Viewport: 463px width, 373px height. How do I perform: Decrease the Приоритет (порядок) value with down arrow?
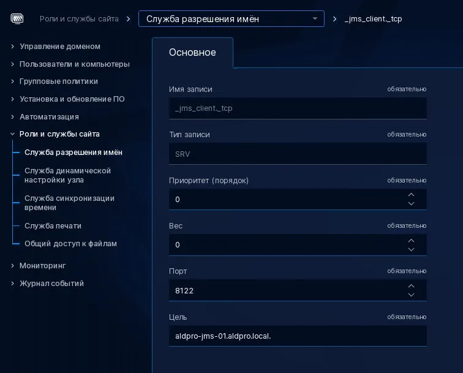tap(411, 204)
